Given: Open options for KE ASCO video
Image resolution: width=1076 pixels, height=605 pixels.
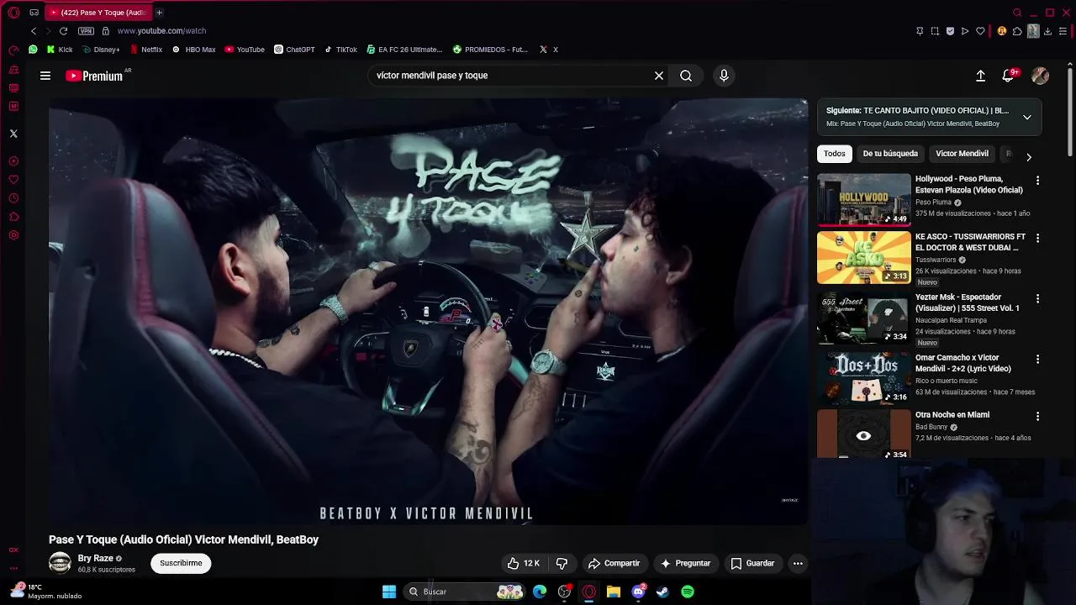Looking at the screenshot, I should click(x=1037, y=239).
